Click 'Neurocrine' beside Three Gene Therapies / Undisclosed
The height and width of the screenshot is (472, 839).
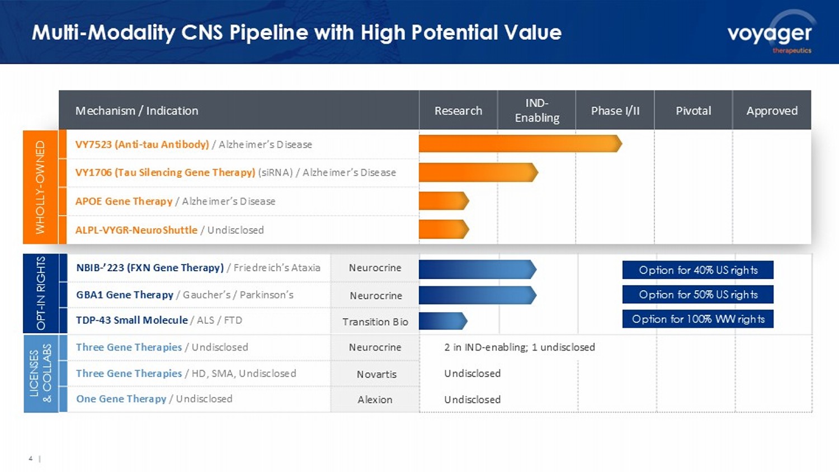coord(375,347)
